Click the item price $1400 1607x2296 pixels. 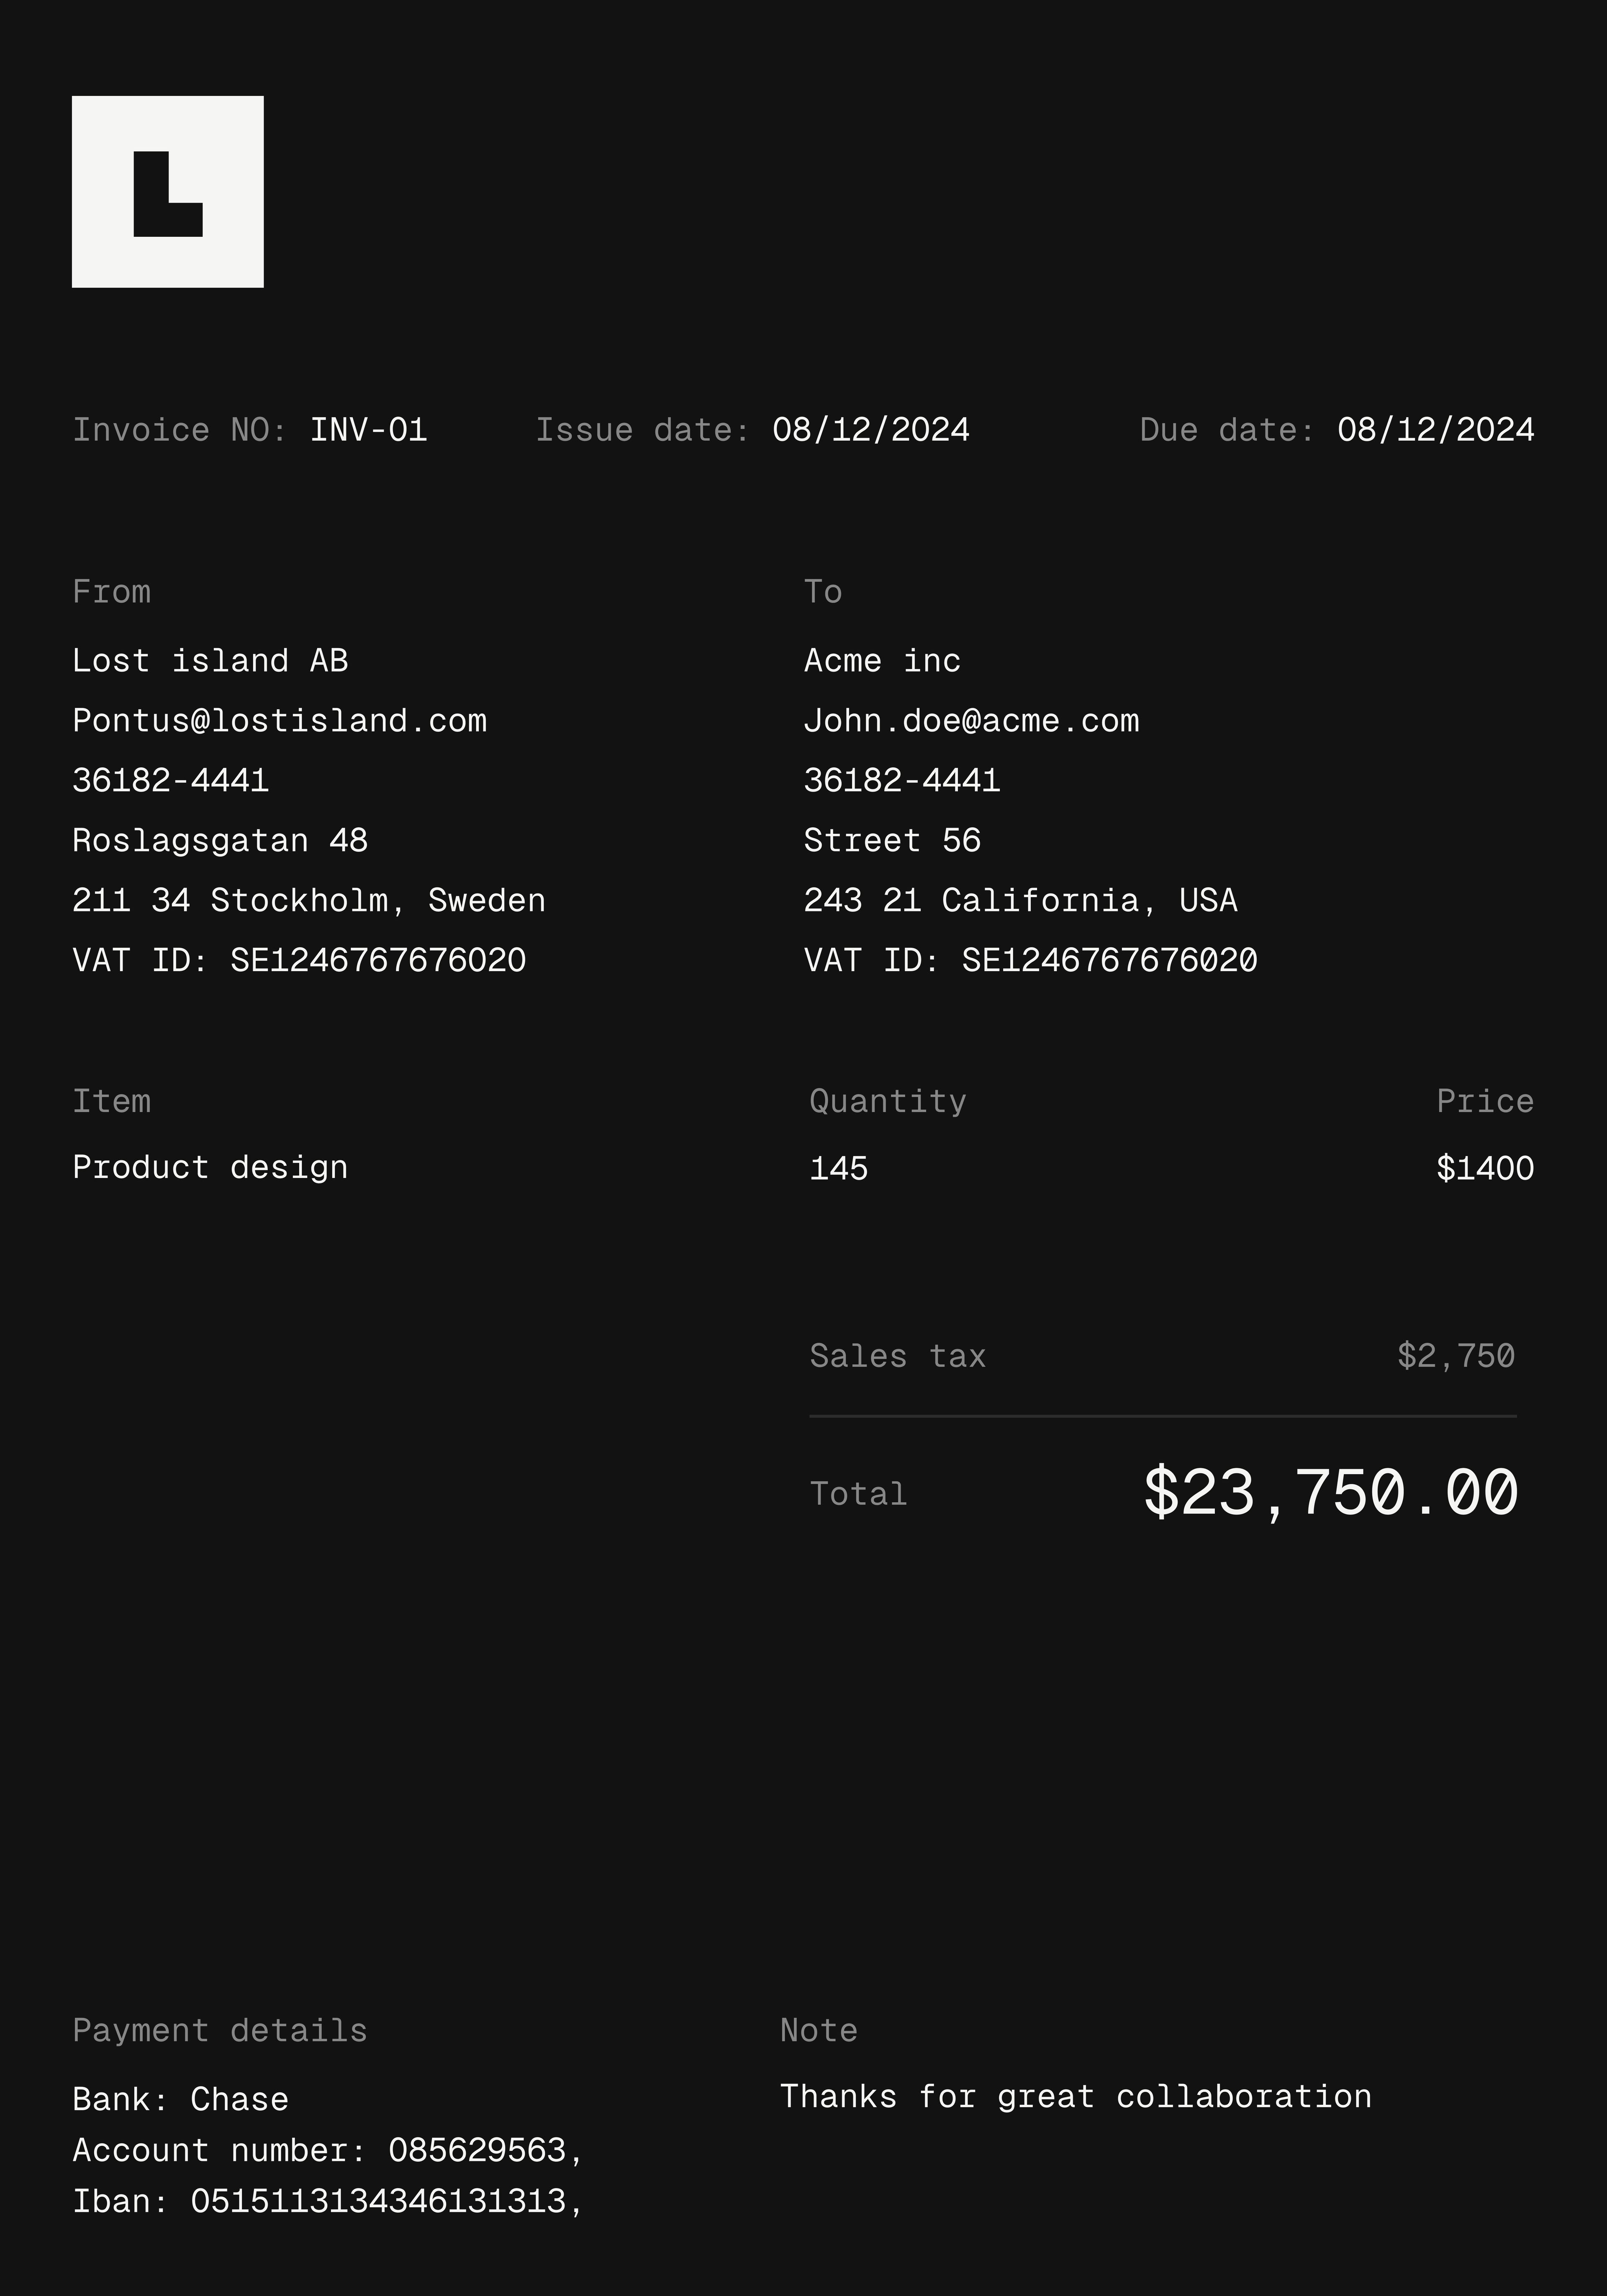pyautogui.click(x=1485, y=1168)
